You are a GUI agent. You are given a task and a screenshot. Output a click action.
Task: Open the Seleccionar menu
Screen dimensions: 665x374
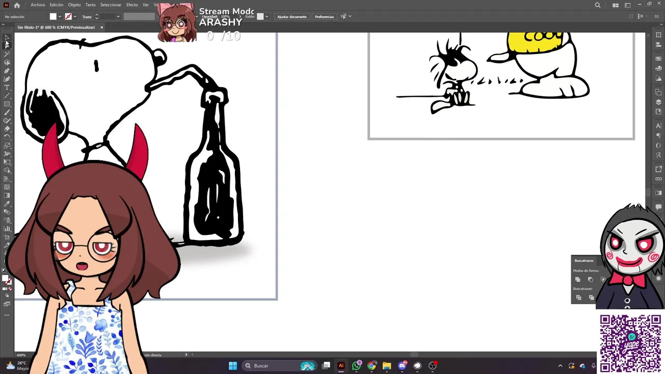tap(111, 5)
